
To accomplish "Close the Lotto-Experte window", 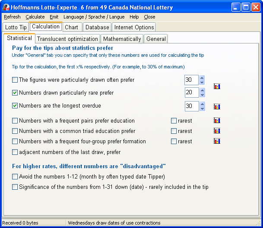I will click(x=256, y=7).
